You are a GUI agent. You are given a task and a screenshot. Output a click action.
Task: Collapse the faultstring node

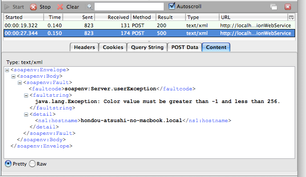pyautogui.click(x=26, y=95)
